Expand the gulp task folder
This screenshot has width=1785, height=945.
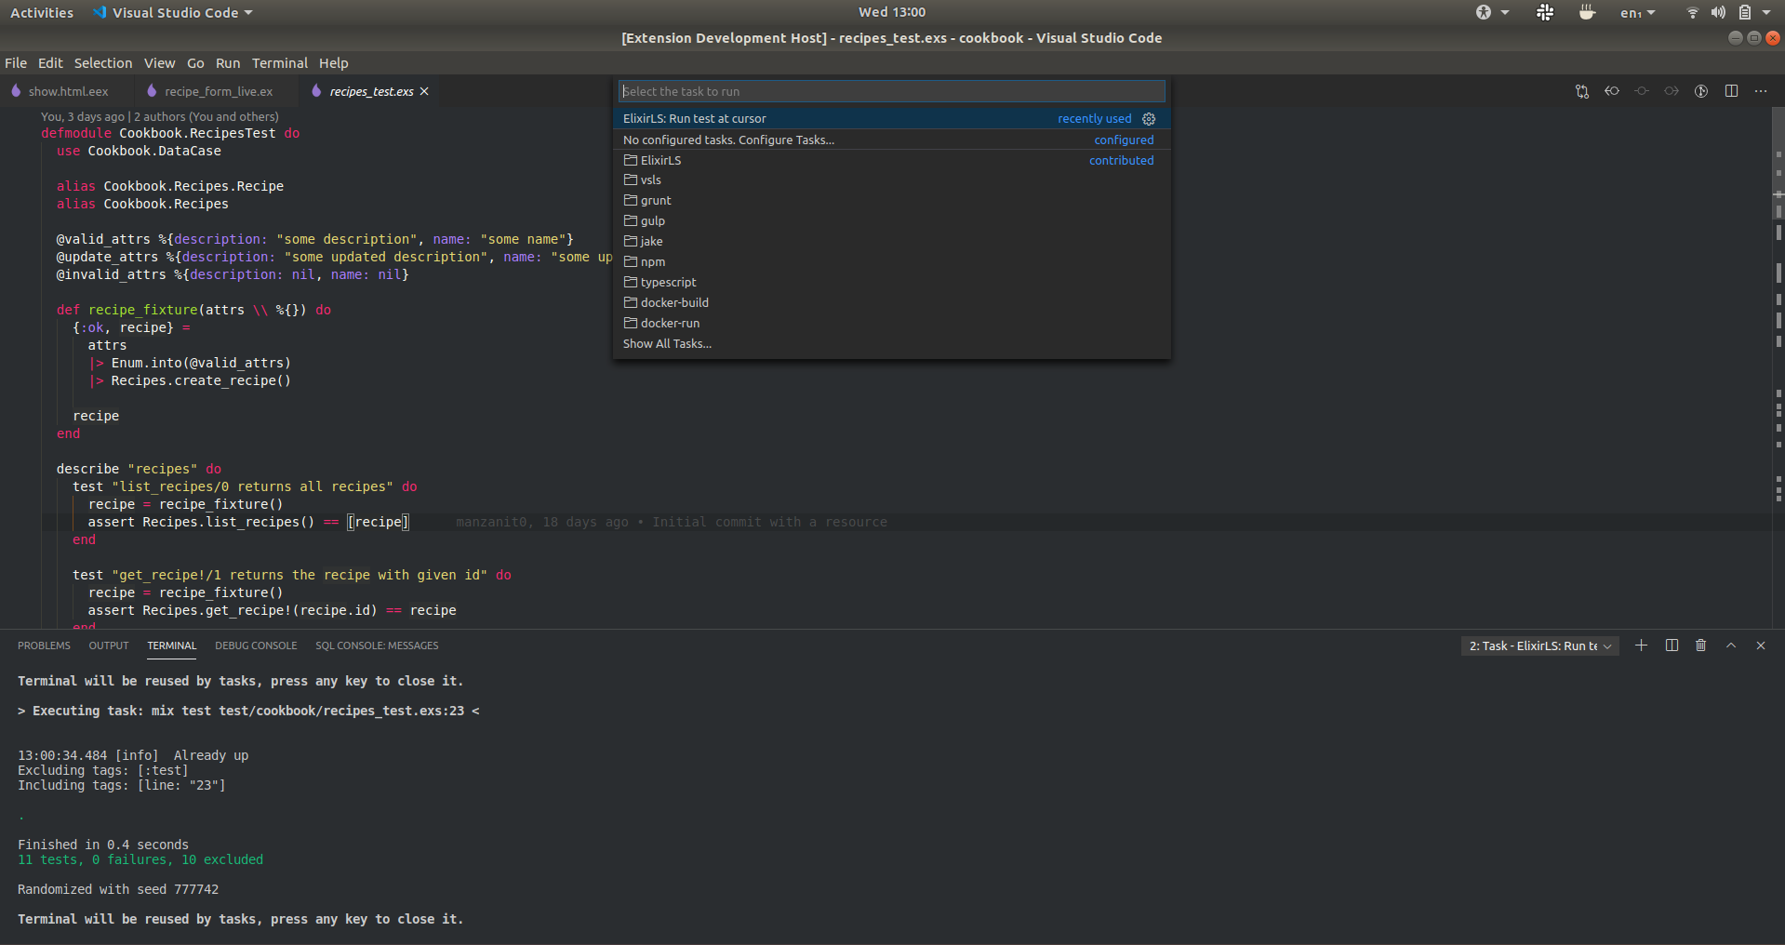891,221
